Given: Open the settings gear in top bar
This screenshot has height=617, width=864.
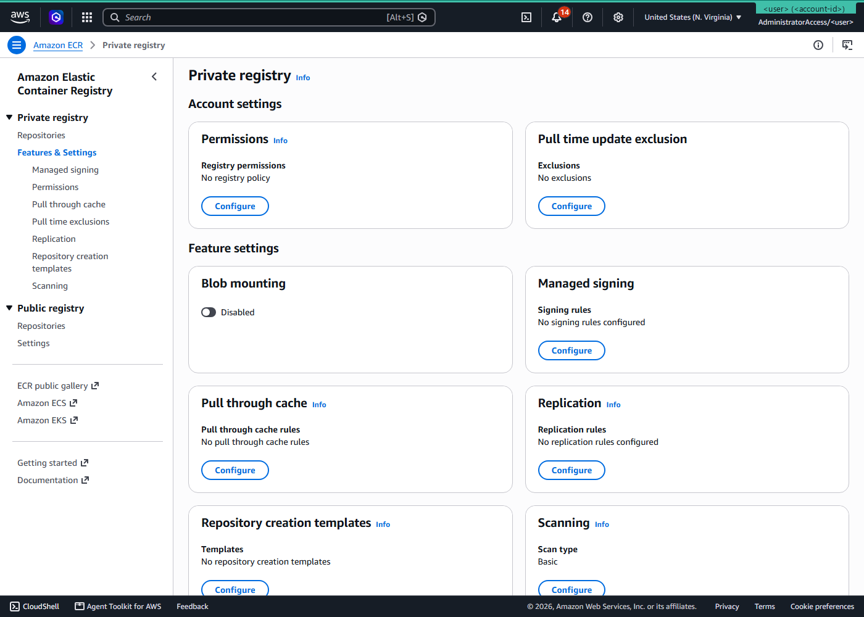Looking at the screenshot, I should click(x=618, y=17).
